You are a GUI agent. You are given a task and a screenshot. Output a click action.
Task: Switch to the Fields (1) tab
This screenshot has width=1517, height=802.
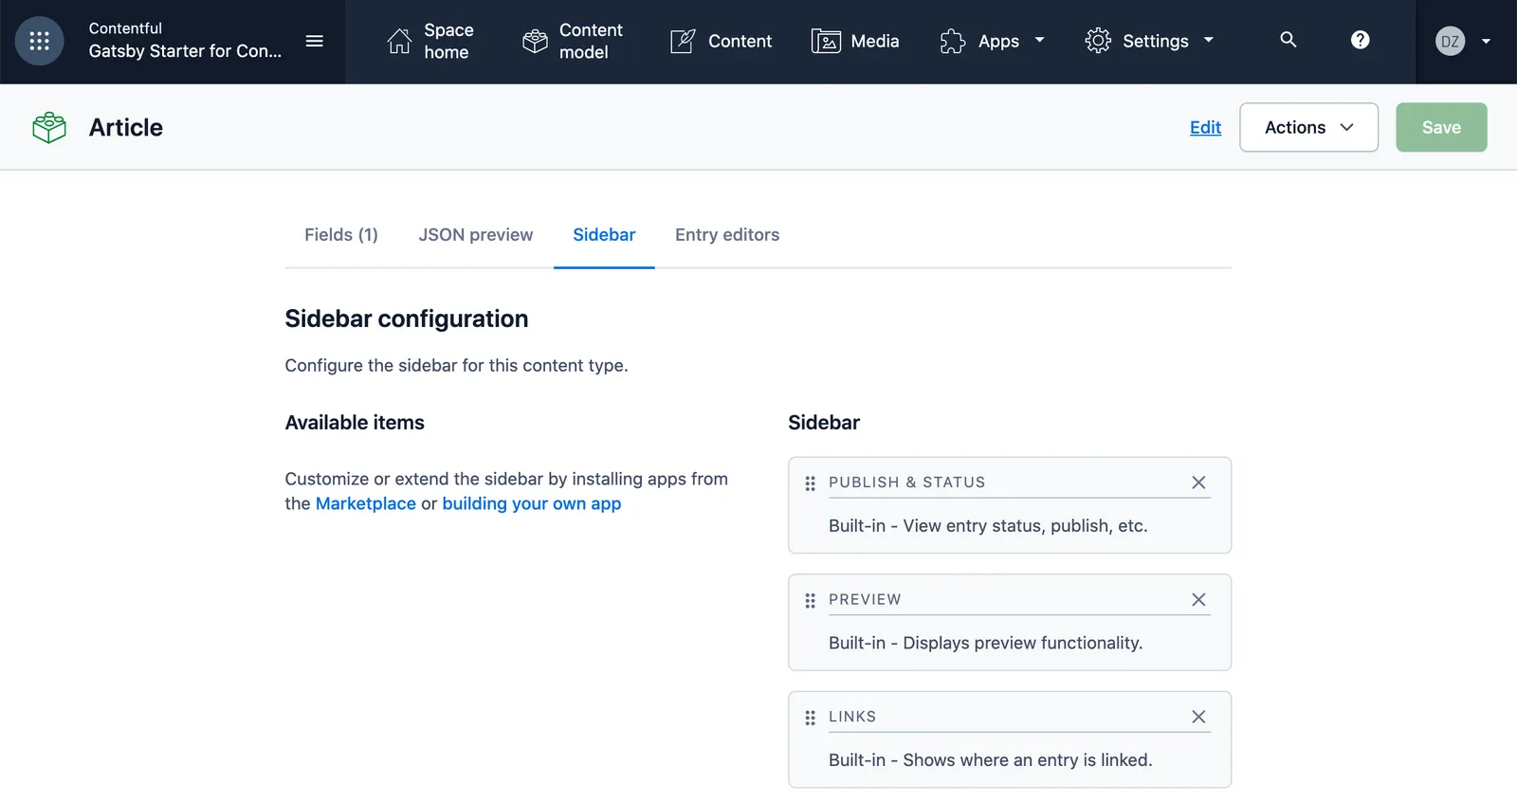(341, 234)
